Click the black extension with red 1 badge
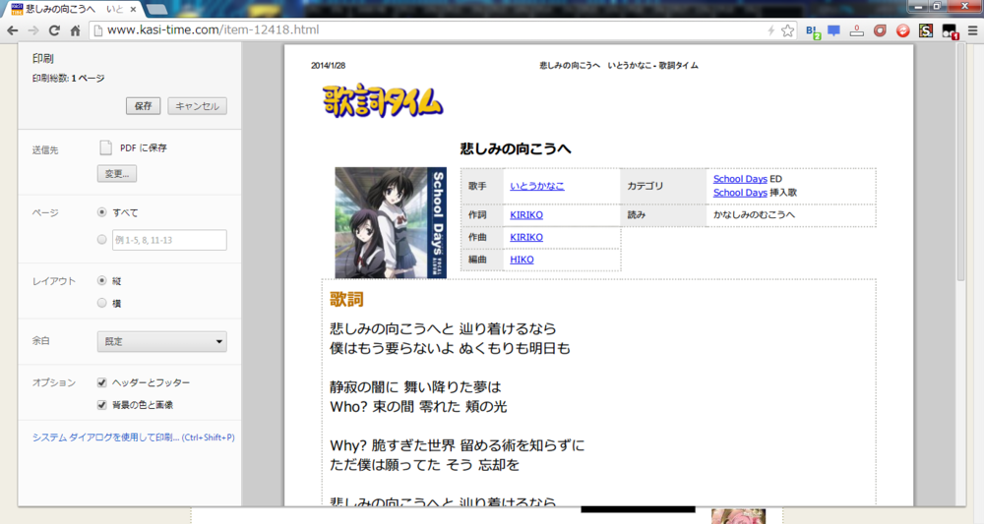Viewport: 984px width, 524px height. tap(950, 30)
